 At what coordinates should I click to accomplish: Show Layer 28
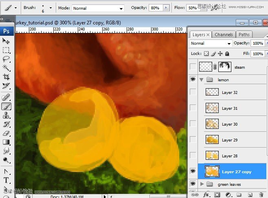tap(193, 155)
